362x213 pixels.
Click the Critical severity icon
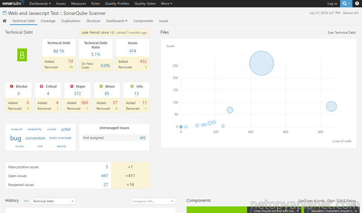[x=42, y=86]
